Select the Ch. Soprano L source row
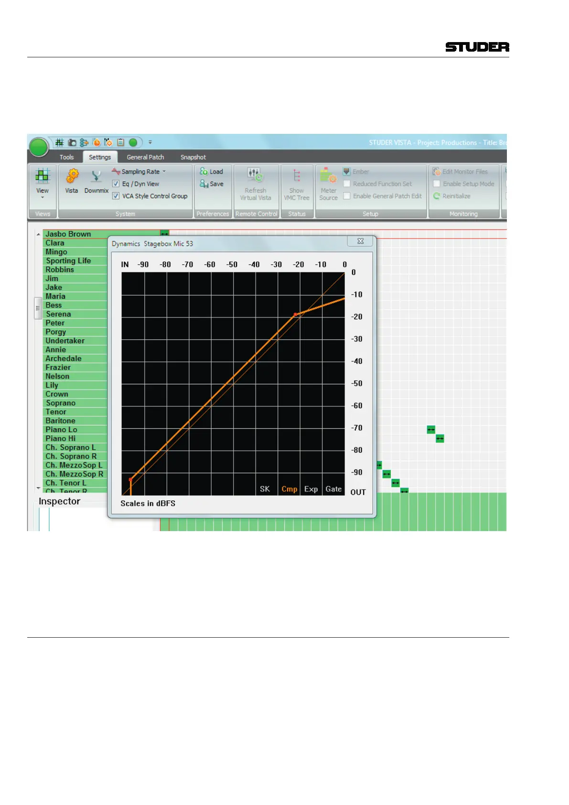The image size is (569, 805). click(x=75, y=447)
